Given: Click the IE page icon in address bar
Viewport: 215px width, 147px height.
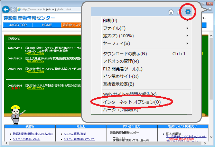Looking at the screenshot, I should point(19,9).
